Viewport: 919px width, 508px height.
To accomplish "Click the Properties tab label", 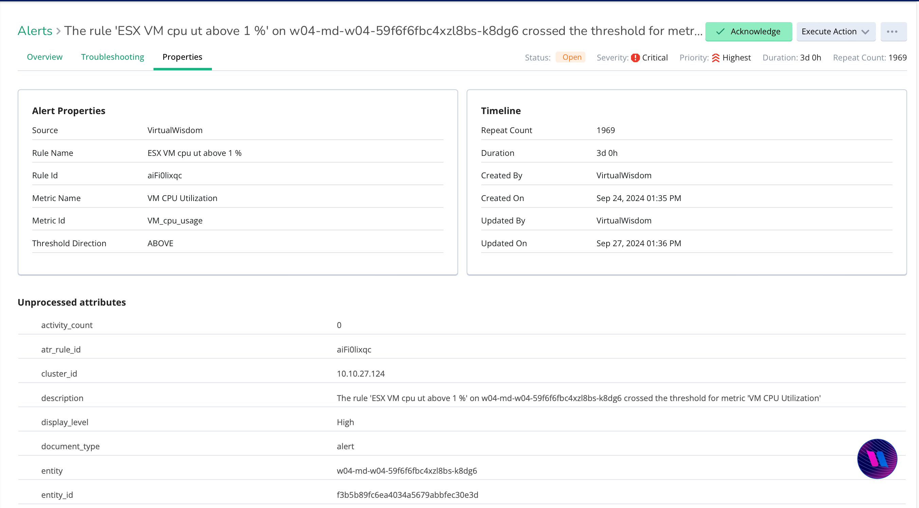I will click(182, 56).
